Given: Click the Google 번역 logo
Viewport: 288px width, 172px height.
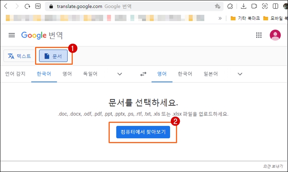Looking at the screenshot, I should tap(42, 35).
